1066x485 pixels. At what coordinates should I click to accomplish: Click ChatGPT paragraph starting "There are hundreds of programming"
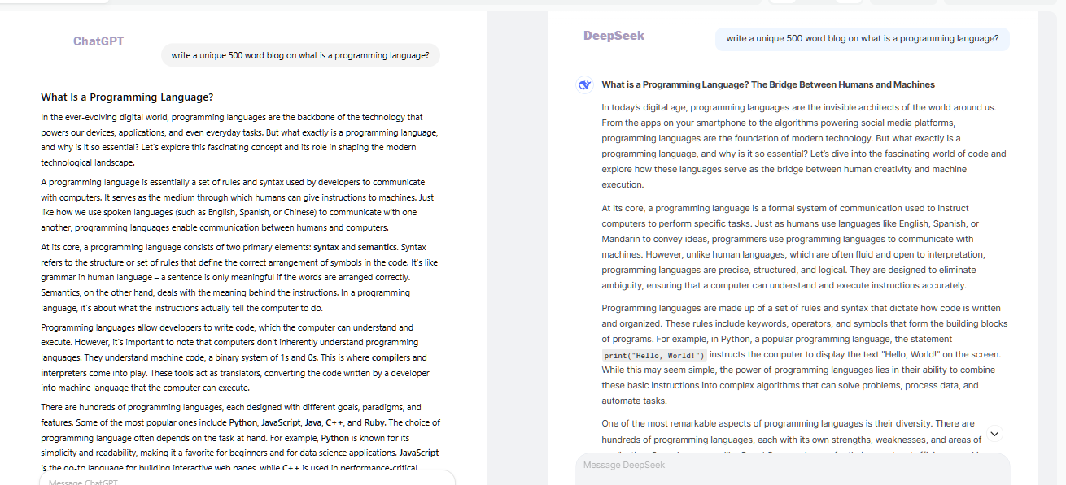pyautogui.click(x=241, y=438)
